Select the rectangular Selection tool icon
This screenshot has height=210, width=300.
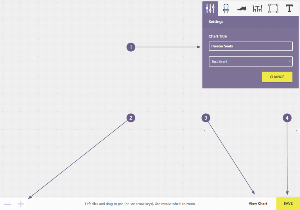[273, 9]
